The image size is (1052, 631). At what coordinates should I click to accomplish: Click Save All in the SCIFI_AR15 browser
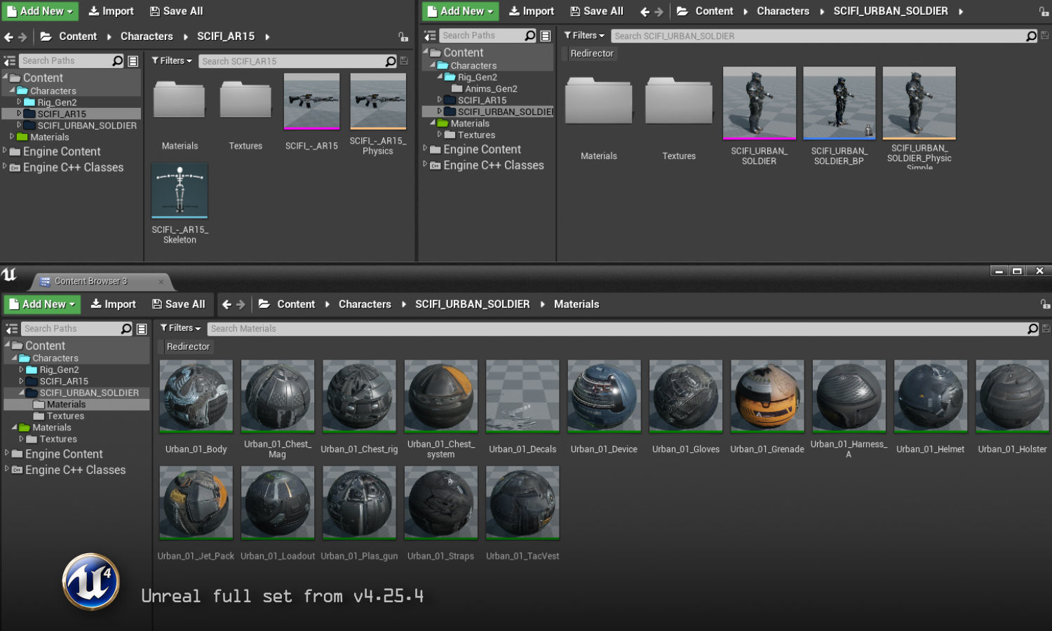(176, 11)
